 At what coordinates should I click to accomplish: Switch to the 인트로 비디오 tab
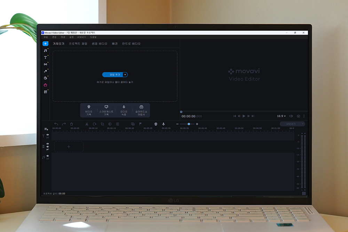[x=131, y=44]
